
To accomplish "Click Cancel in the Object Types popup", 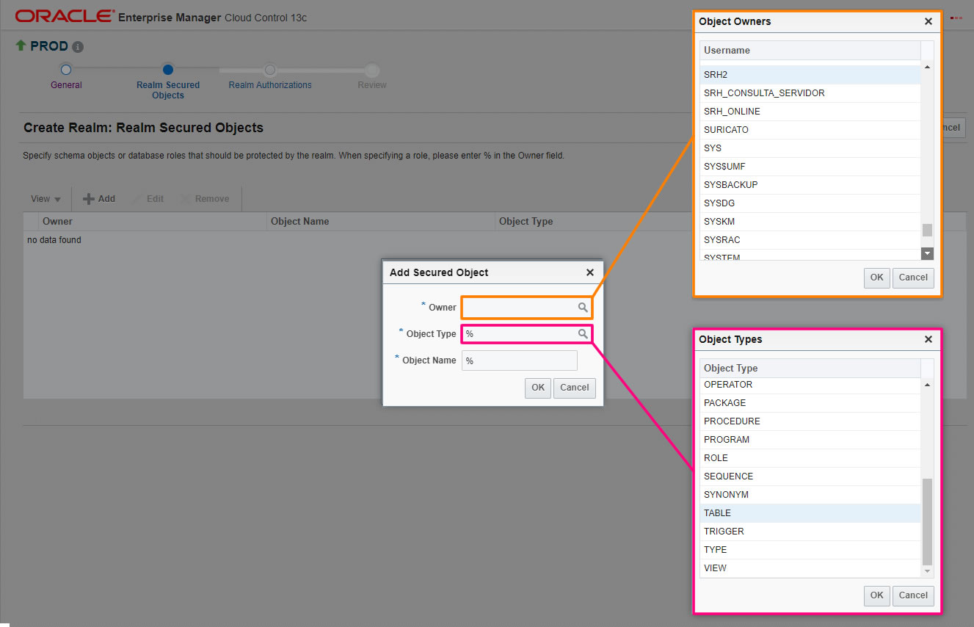I will click(x=913, y=595).
